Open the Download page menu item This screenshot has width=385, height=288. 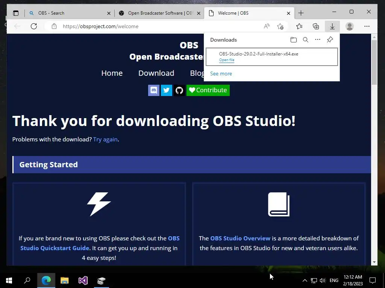[x=156, y=73]
